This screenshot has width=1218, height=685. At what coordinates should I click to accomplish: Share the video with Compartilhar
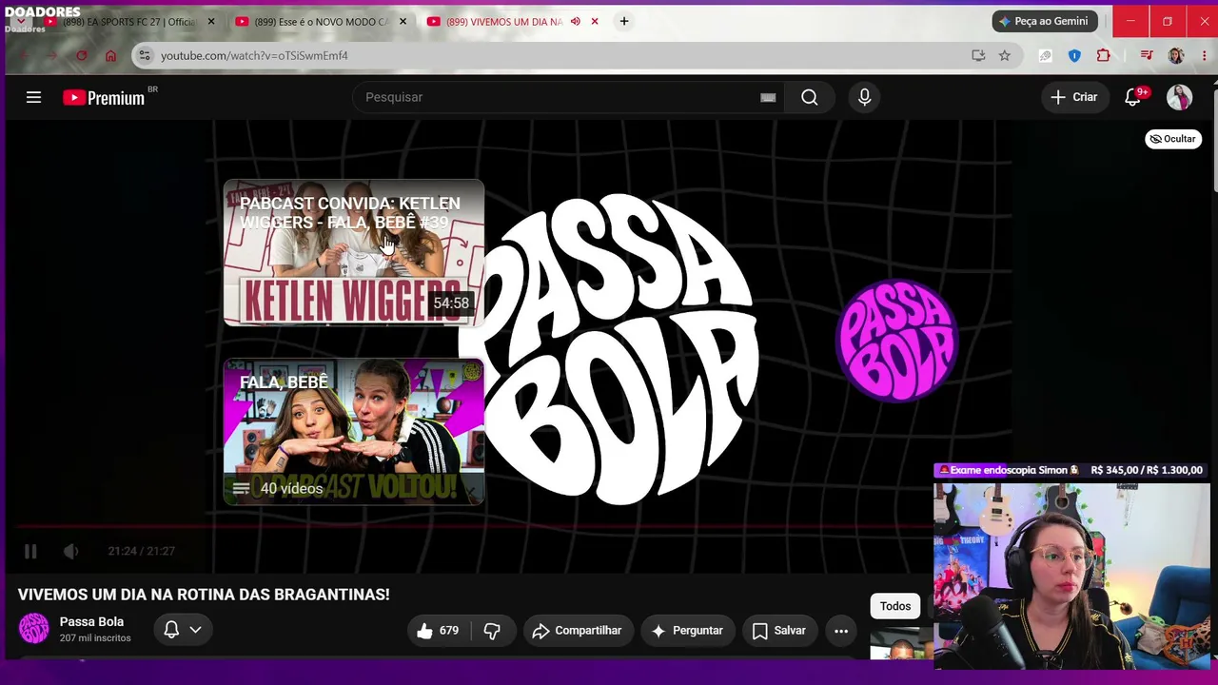[x=577, y=631]
